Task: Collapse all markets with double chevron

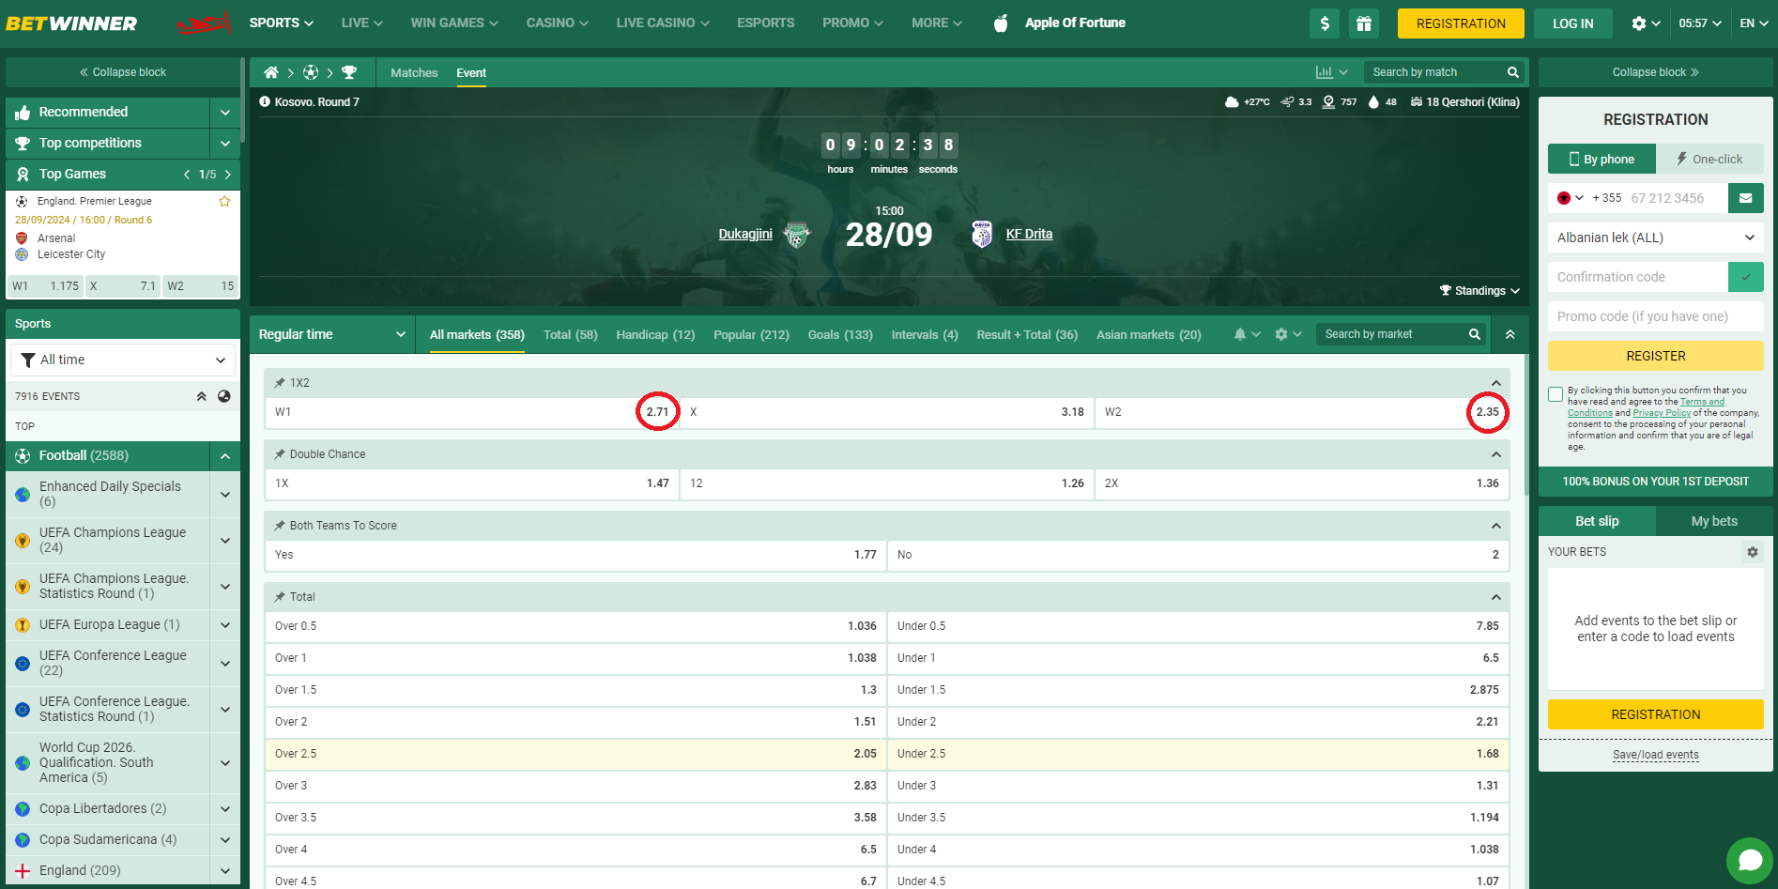Action: tap(1510, 334)
